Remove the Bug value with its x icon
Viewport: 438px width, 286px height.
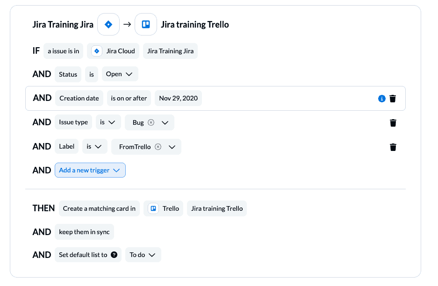pos(151,122)
